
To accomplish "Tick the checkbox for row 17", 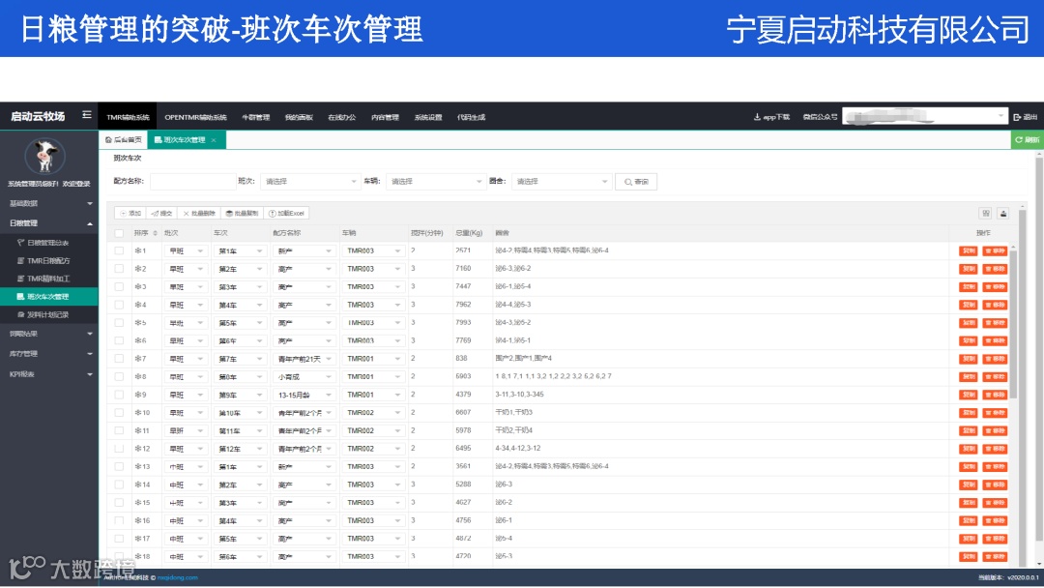I will [119, 539].
